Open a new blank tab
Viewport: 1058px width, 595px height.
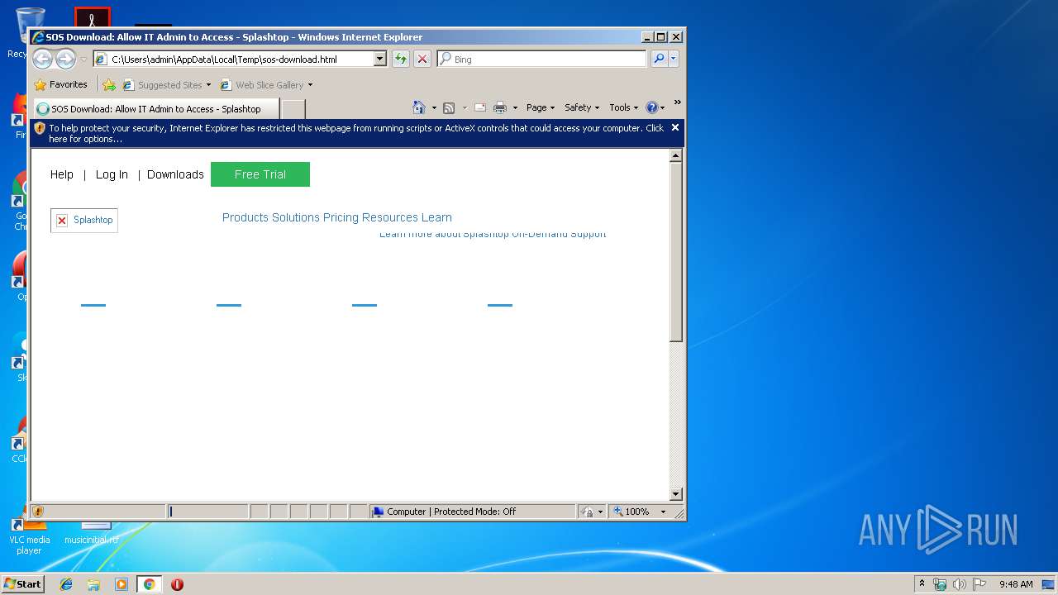pos(293,109)
